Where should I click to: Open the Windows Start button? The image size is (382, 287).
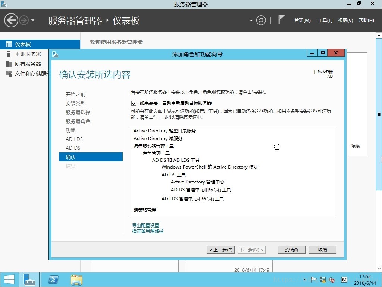coord(9,280)
